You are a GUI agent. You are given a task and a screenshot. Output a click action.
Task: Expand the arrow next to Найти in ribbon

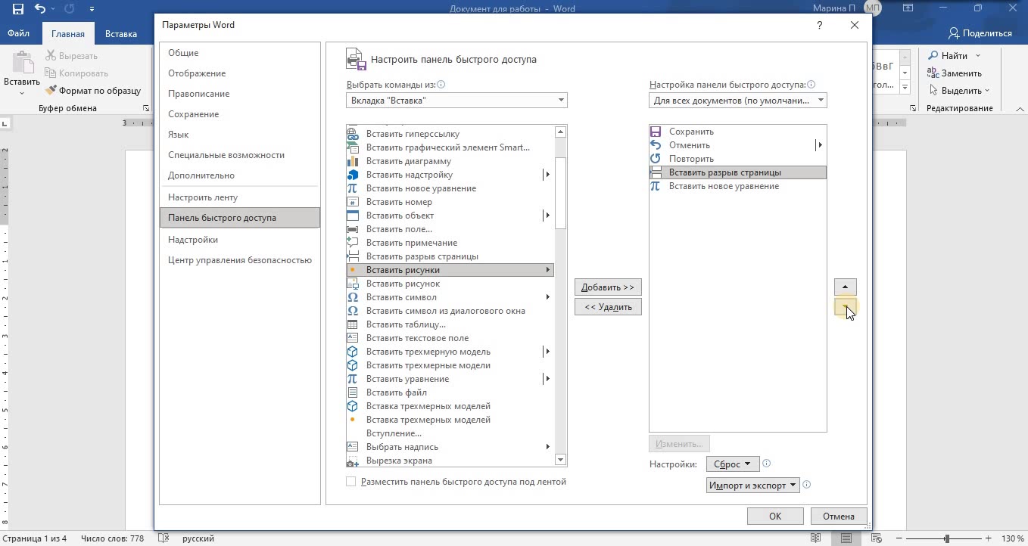tap(977, 56)
